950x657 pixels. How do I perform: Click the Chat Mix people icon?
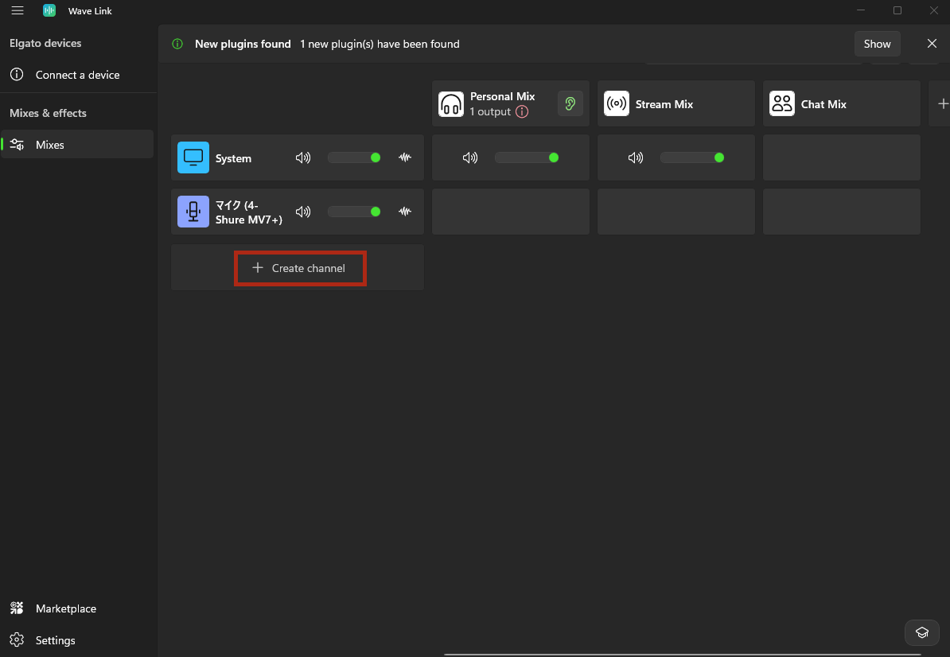point(781,103)
